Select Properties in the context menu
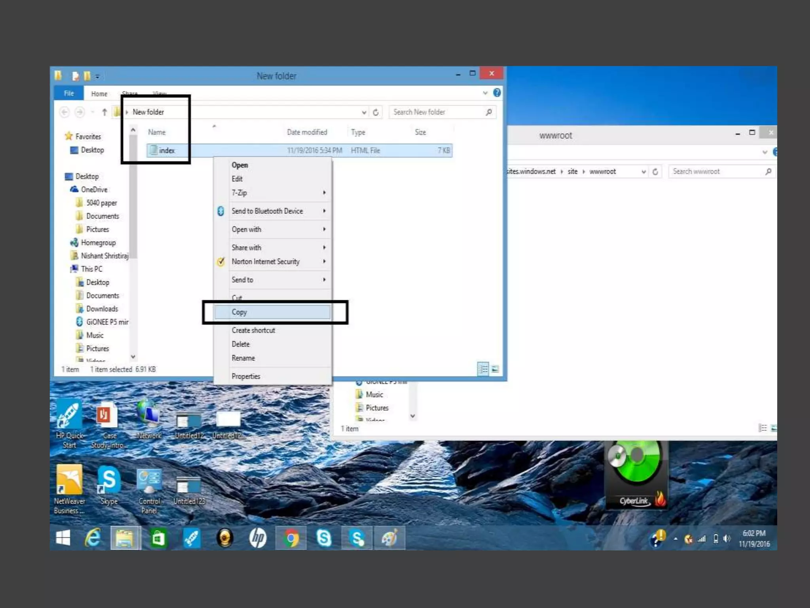This screenshot has width=810, height=608. [246, 376]
